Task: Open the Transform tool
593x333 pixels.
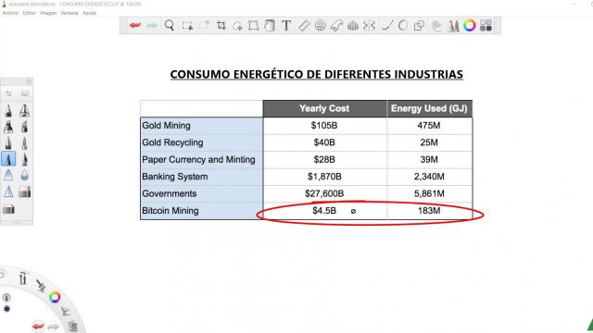Action: pos(253,26)
